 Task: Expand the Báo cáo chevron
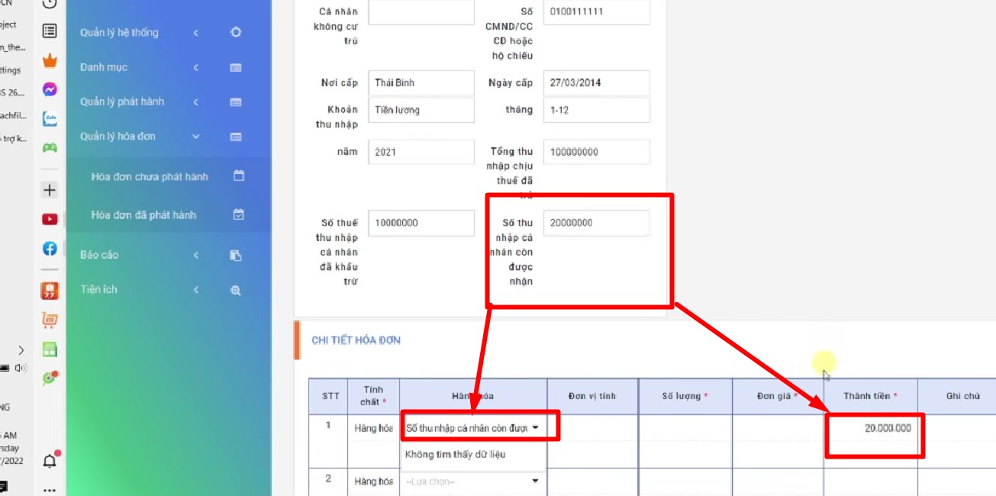pos(196,255)
